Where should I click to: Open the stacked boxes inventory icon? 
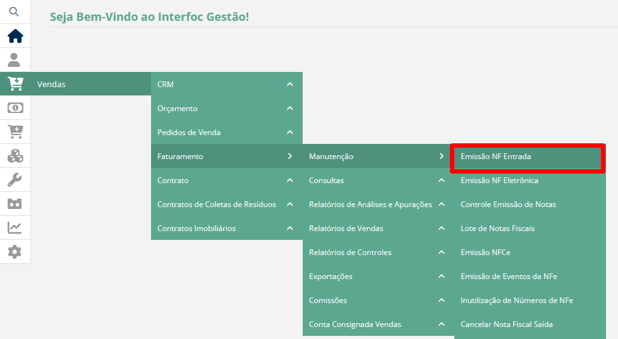(15, 156)
